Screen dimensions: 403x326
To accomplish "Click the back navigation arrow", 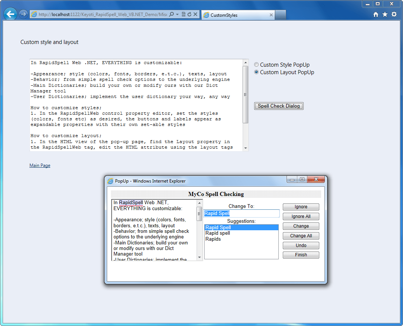I will 10,14.
